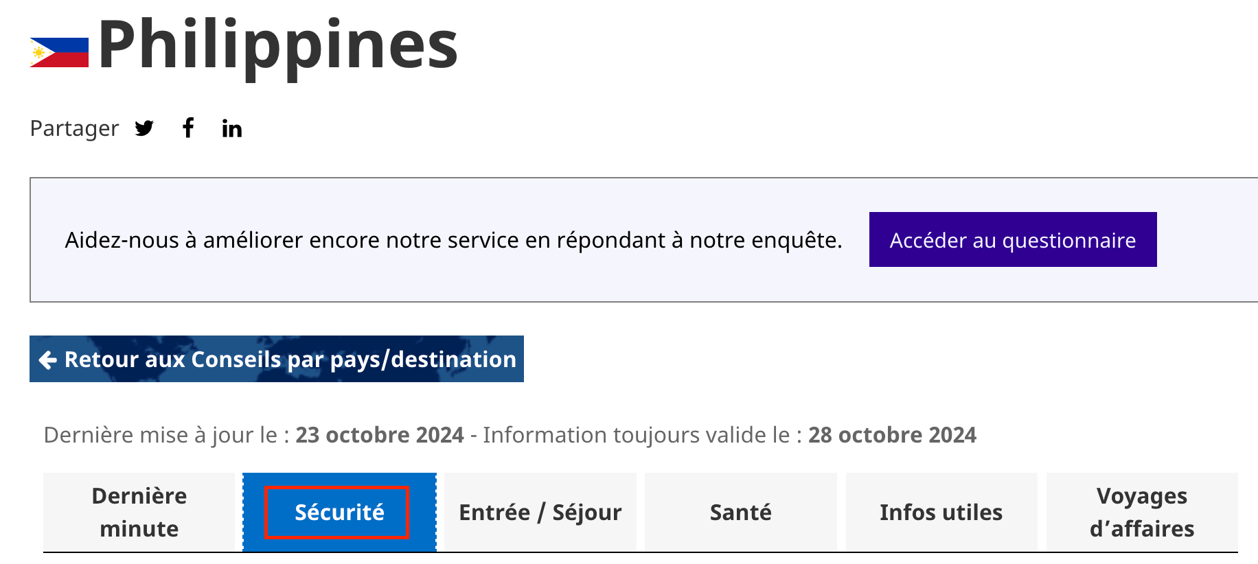Screen dimensions: 1258x564
Task: Share the page on LinkedIn
Action: click(232, 128)
